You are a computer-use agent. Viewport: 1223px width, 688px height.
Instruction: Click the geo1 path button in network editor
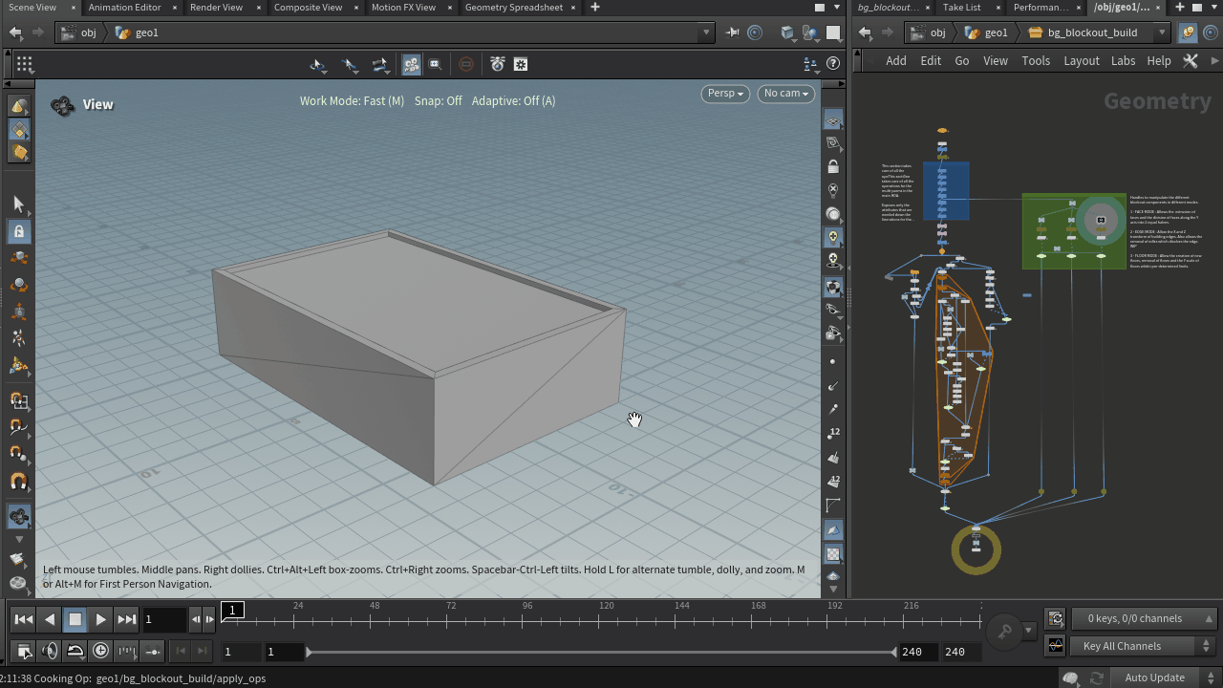coord(987,32)
